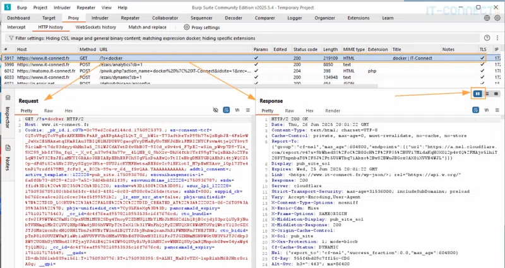Sort history by Status code column
Viewport: 505px width, 268px height.
[x=306, y=49]
